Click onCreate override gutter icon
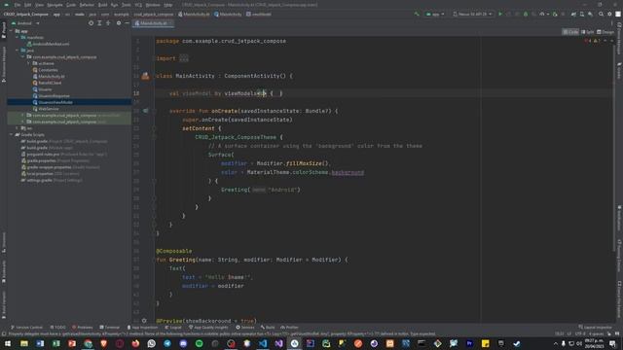The image size is (623, 350). (145, 111)
